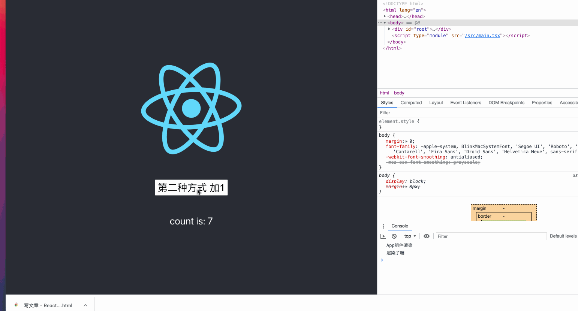Click the body breadcrumb

point(399,93)
